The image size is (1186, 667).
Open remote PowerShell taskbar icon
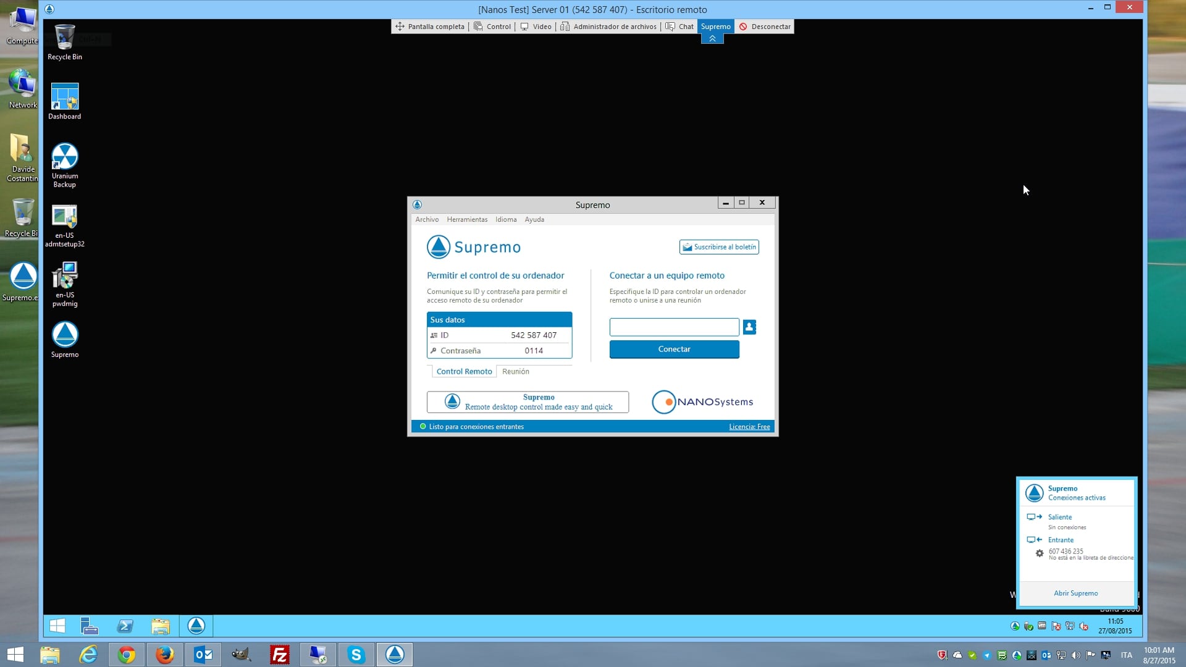tap(125, 626)
